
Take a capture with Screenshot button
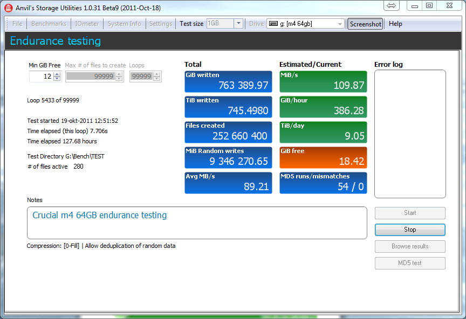pos(365,24)
